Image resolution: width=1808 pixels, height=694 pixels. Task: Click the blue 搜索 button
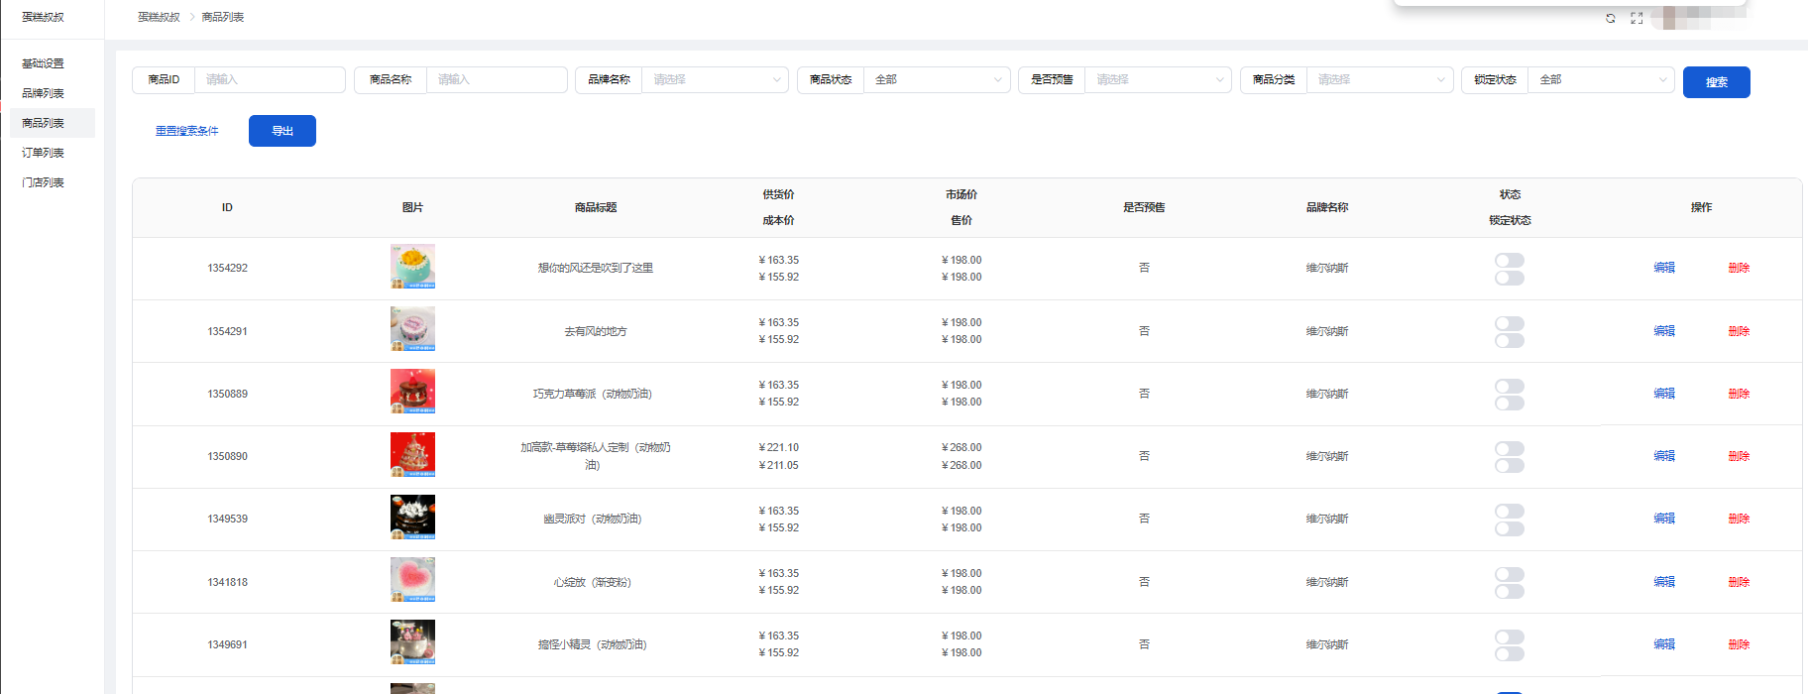[1716, 82]
